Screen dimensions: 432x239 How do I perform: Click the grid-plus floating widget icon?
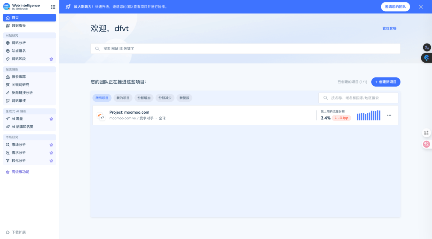coord(426,133)
